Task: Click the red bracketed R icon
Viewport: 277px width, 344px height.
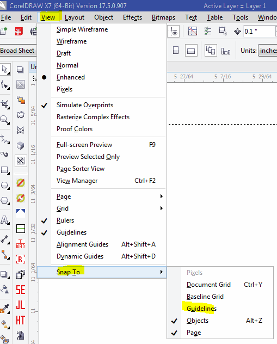Action: [x=20, y=259]
